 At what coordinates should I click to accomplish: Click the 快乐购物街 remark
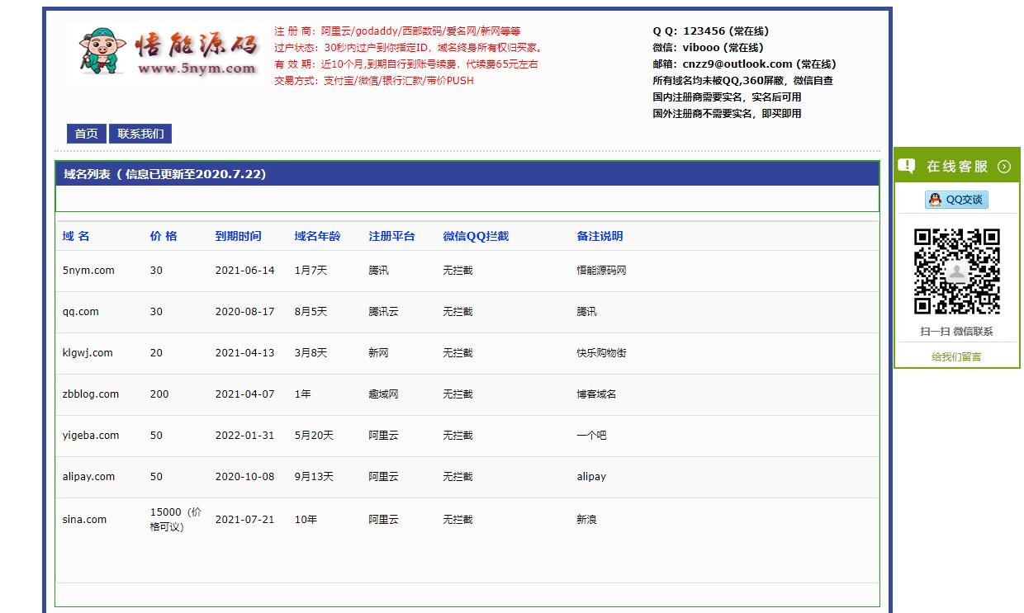(x=601, y=353)
